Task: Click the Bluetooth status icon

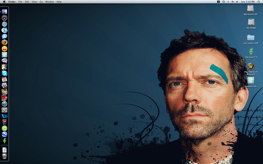Action: click(228, 2)
